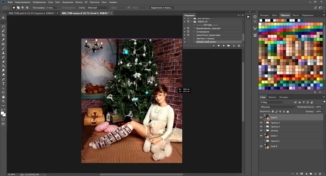
Task: Expand the Группа 4 group
Action: point(265,123)
